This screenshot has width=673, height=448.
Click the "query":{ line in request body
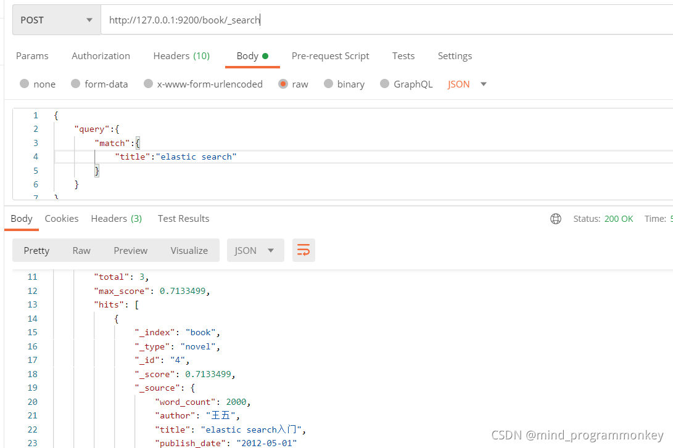(x=97, y=129)
